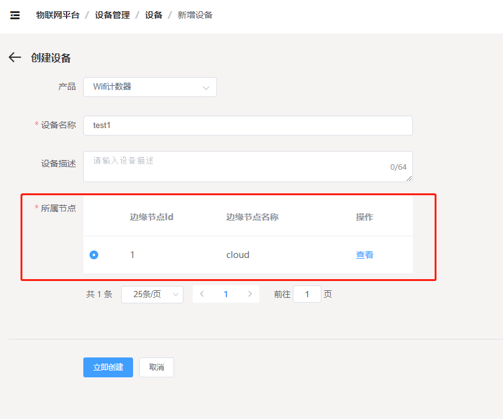Click the 取消 button
503x419 pixels.
click(157, 367)
